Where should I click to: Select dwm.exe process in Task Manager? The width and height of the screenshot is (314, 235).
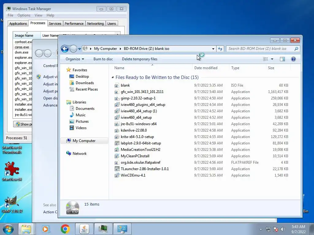tap(21, 52)
